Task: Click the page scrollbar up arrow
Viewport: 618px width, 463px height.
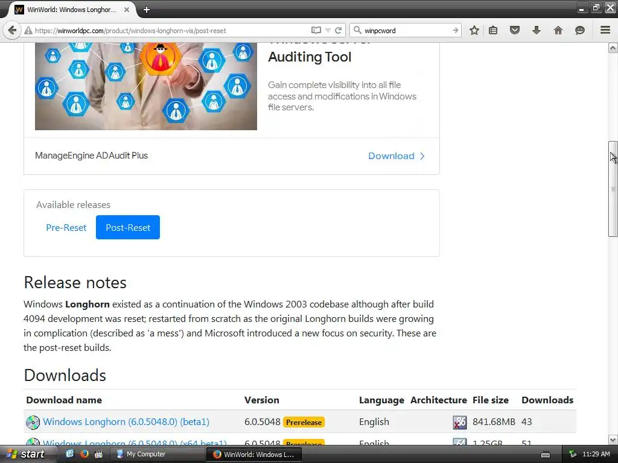Action: (613, 48)
